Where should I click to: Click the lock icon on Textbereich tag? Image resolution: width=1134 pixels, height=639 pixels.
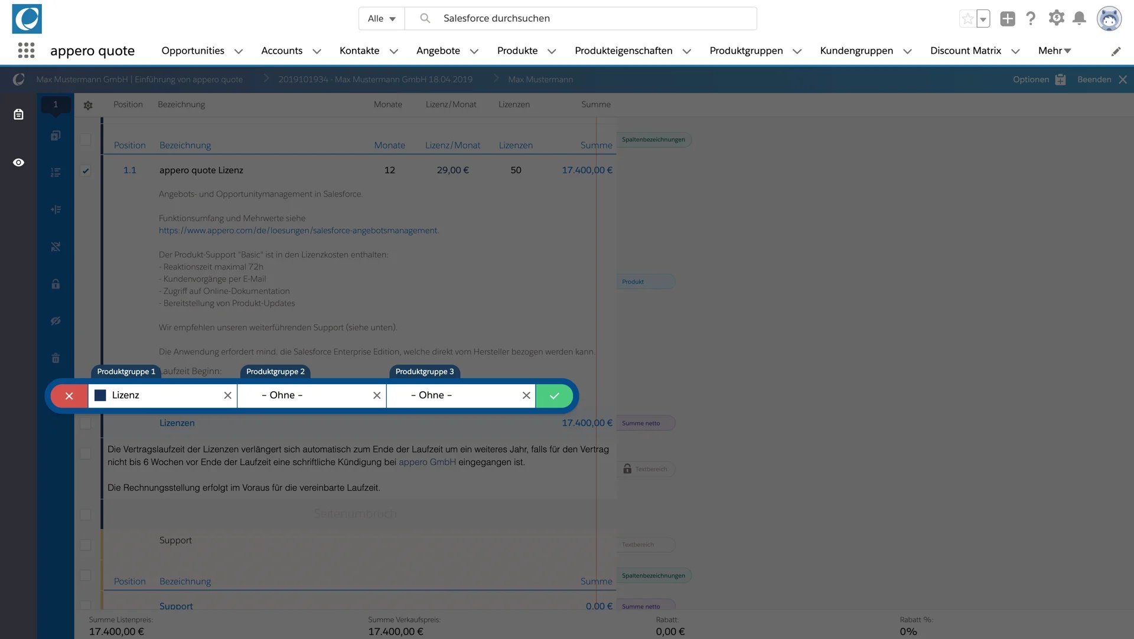627,469
